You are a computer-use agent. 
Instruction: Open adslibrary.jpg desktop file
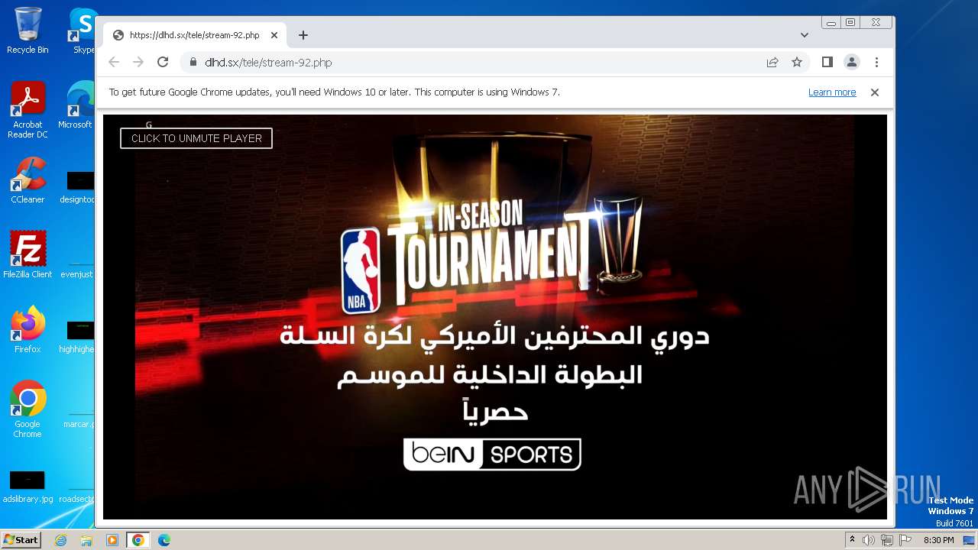tap(28, 487)
